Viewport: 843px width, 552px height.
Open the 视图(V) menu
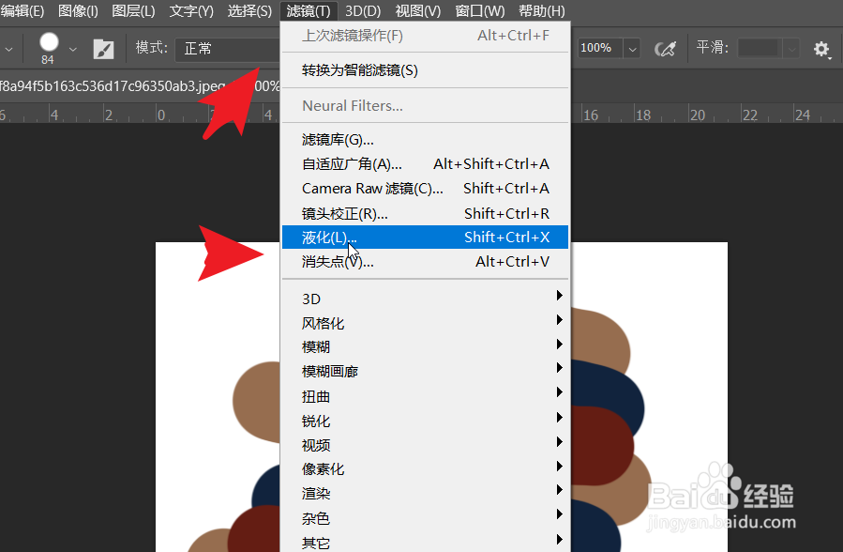417,10
